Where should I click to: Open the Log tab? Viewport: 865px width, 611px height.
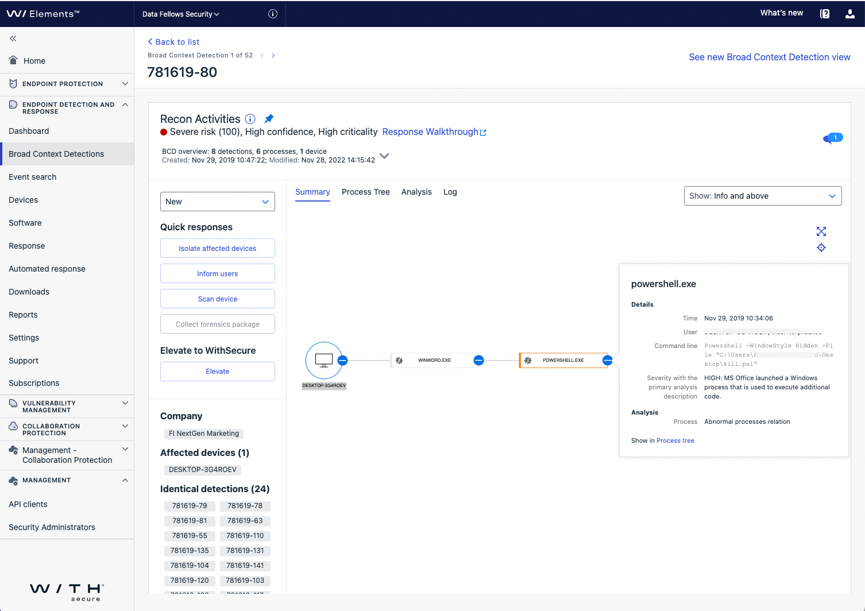[x=450, y=192]
